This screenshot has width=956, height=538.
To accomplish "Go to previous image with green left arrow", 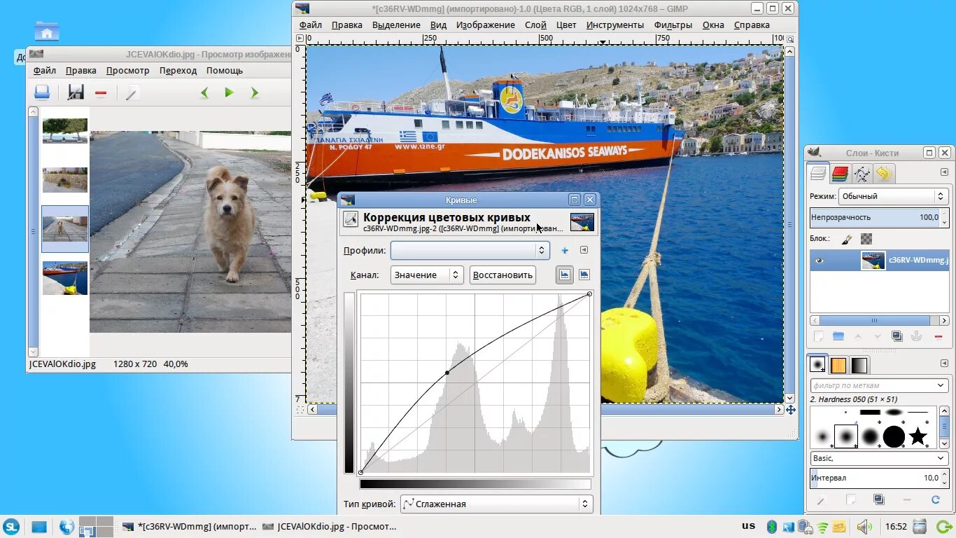I will [x=204, y=92].
